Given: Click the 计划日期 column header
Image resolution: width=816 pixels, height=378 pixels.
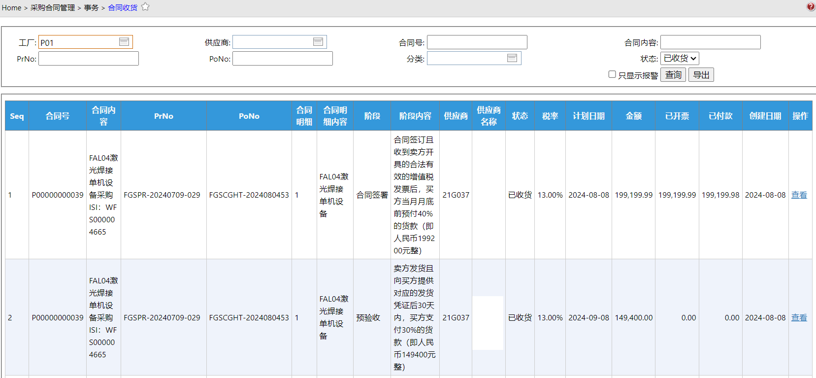Looking at the screenshot, I should pyautogui.click(x=589, y=116).
